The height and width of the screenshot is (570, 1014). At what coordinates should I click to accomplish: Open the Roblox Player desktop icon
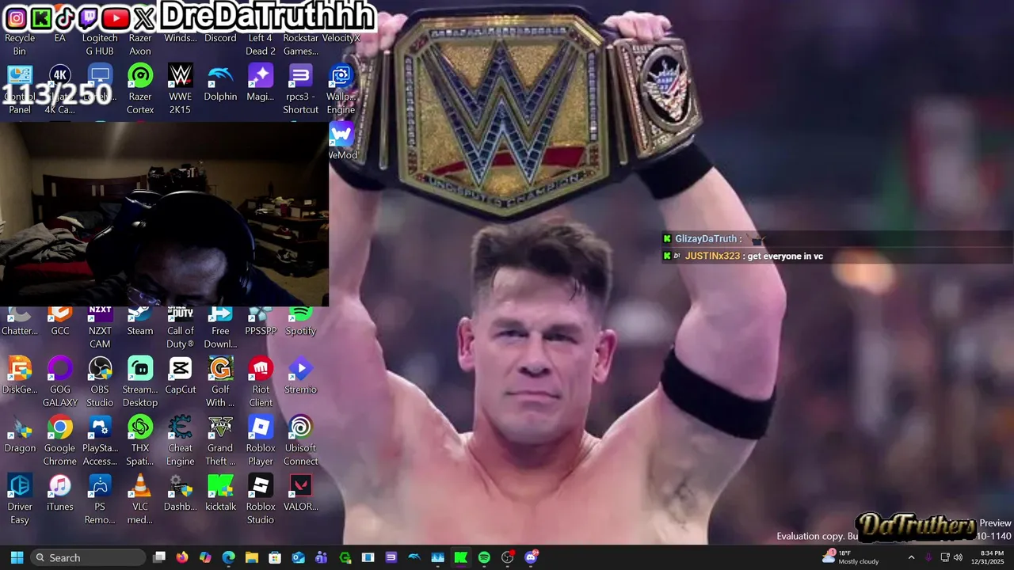[x=261, y=440]
